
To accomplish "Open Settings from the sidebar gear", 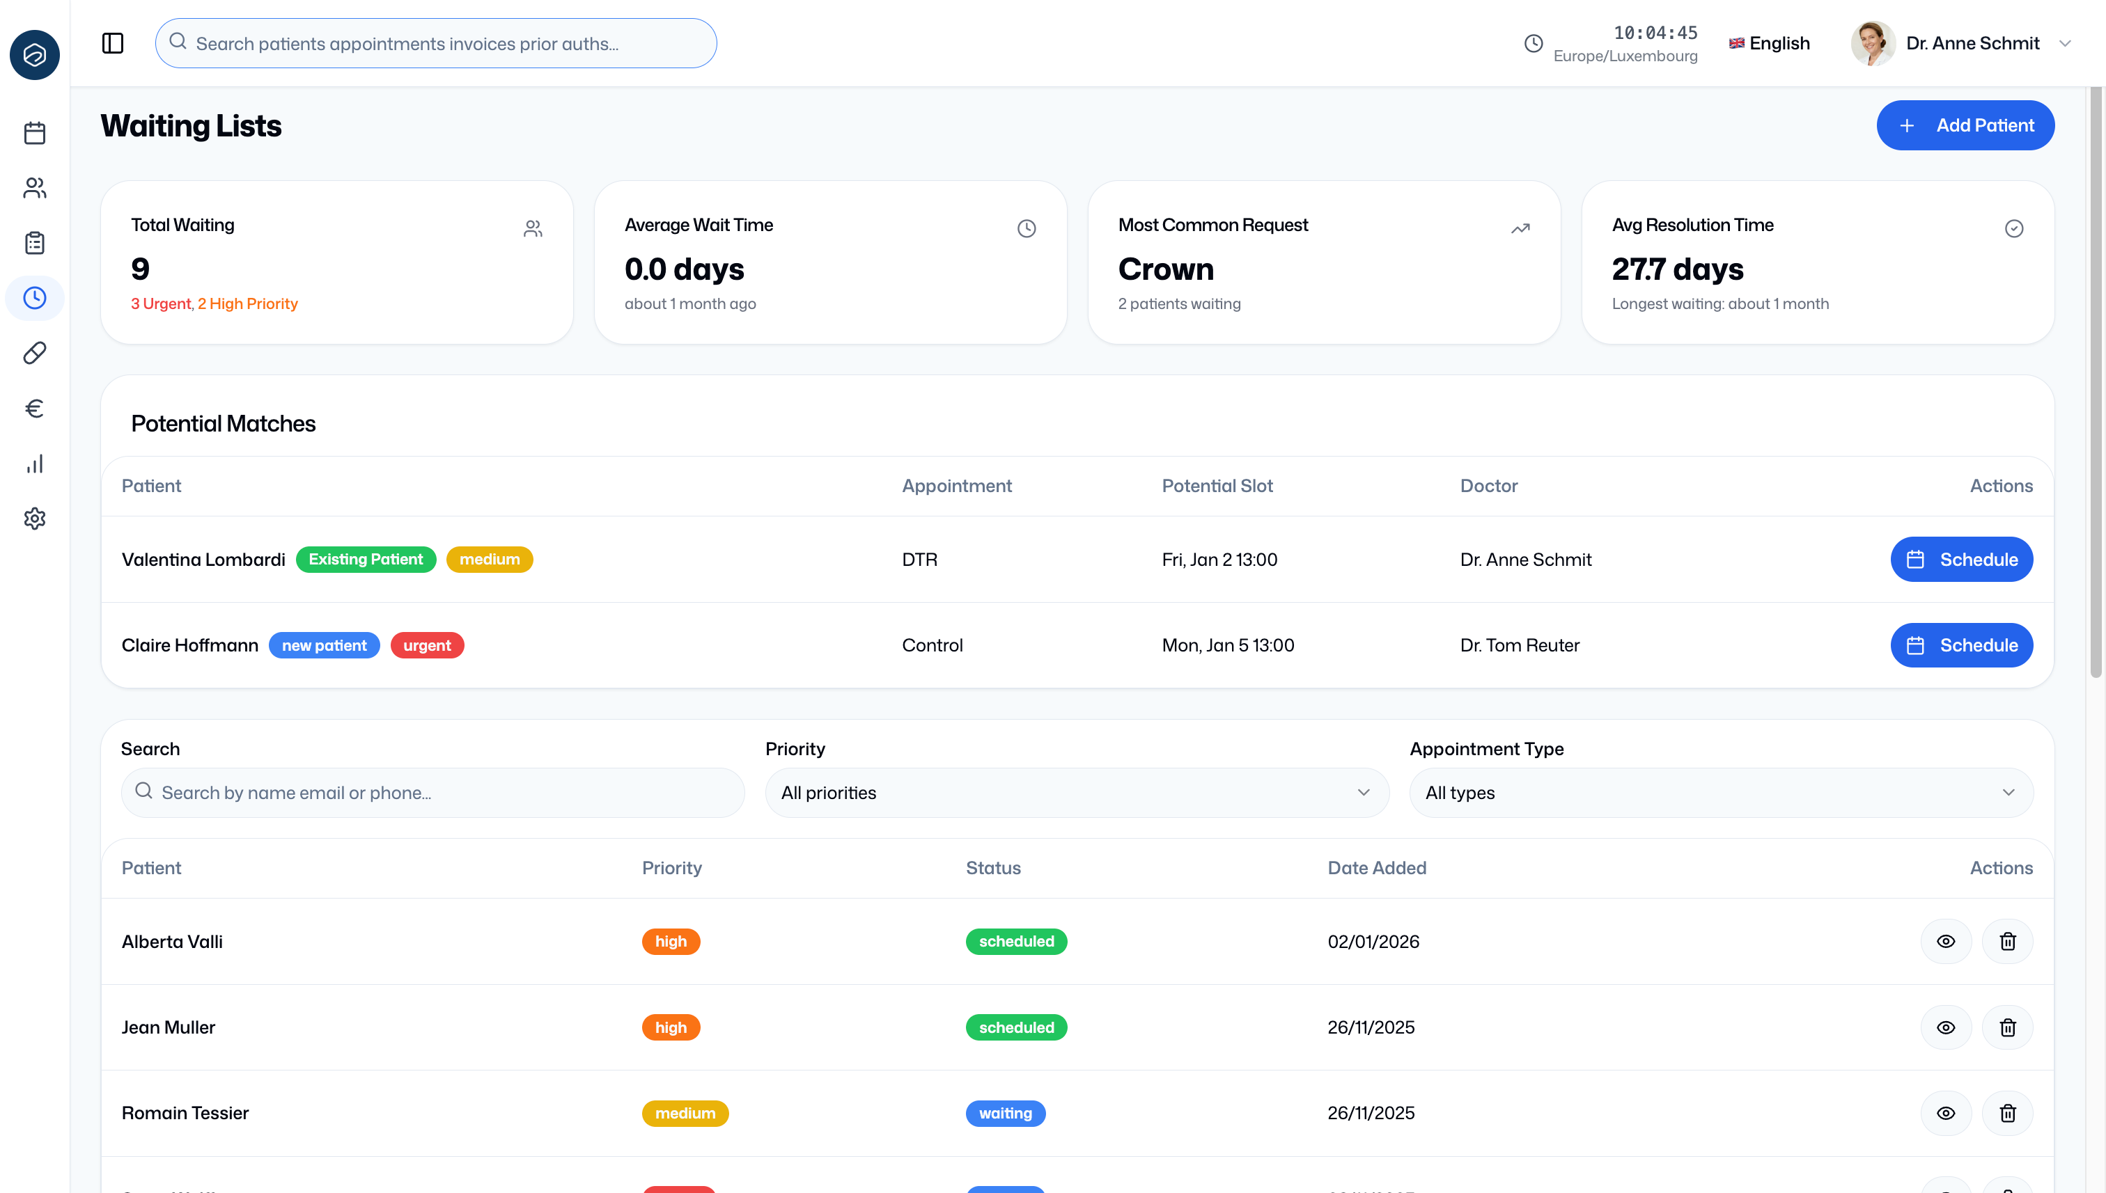I will pos(34,518).
